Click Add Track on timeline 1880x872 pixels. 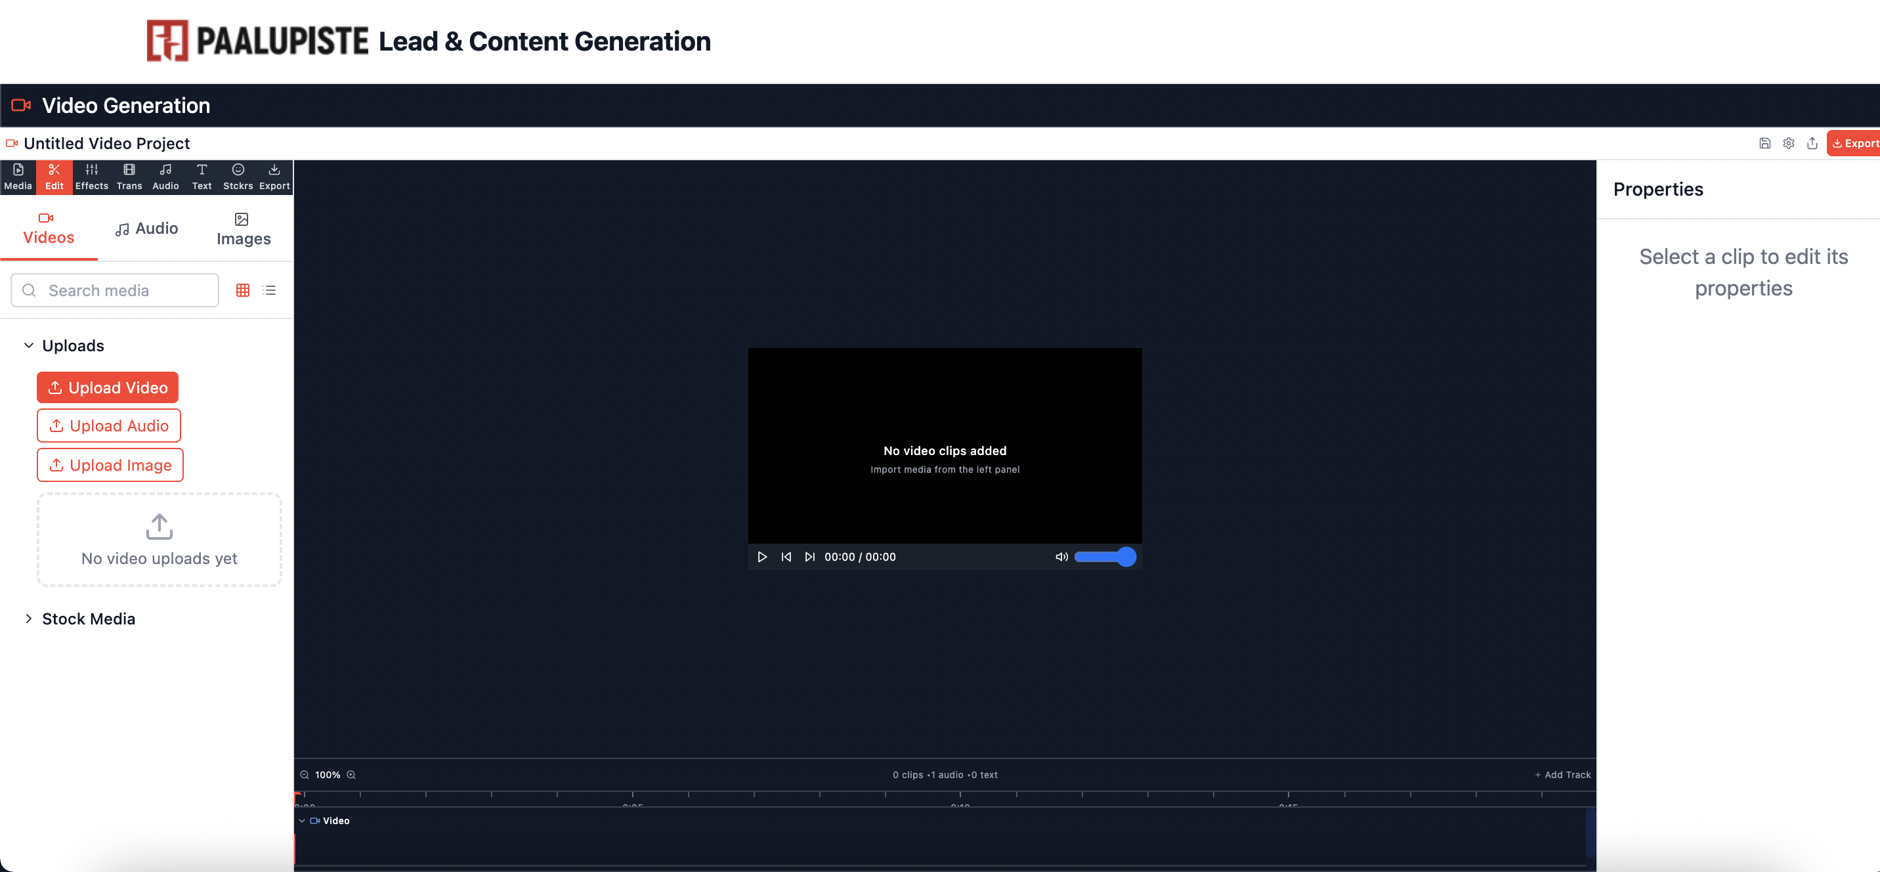(x=1562, y=775)
